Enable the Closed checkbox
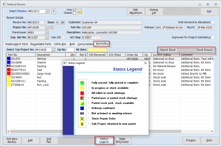222x147 pixels. (x=74, y=13)
